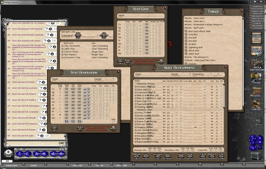Screen dimensions: 266x169
Task: Click Remove New Ranks in Skill Development
Action: pyautogui.click(x=212, y=157)
